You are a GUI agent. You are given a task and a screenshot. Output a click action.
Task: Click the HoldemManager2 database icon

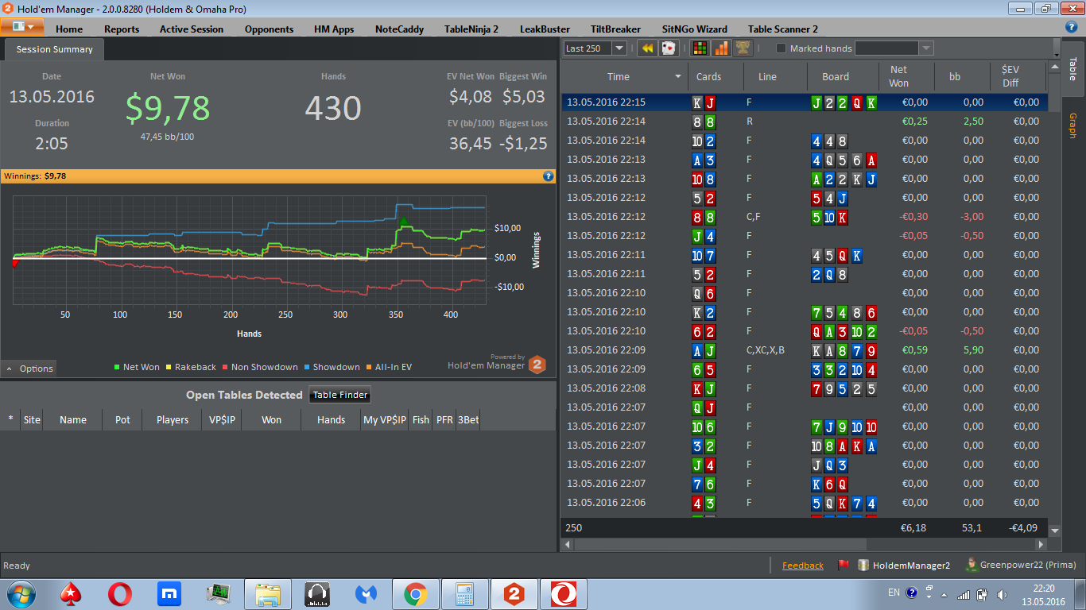pos(863,566)
